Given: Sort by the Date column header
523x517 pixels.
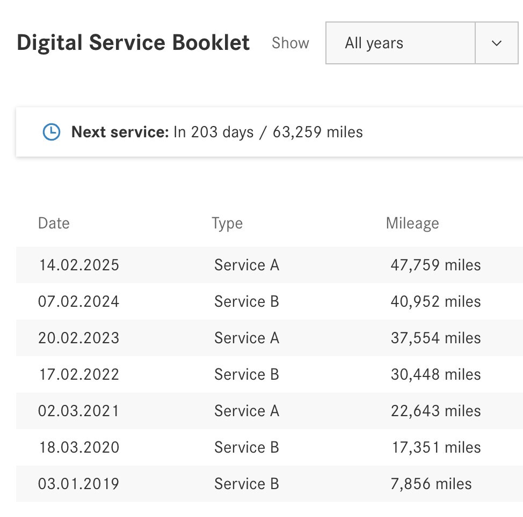Looking at the screenshot, I should (x=54, y=223).
